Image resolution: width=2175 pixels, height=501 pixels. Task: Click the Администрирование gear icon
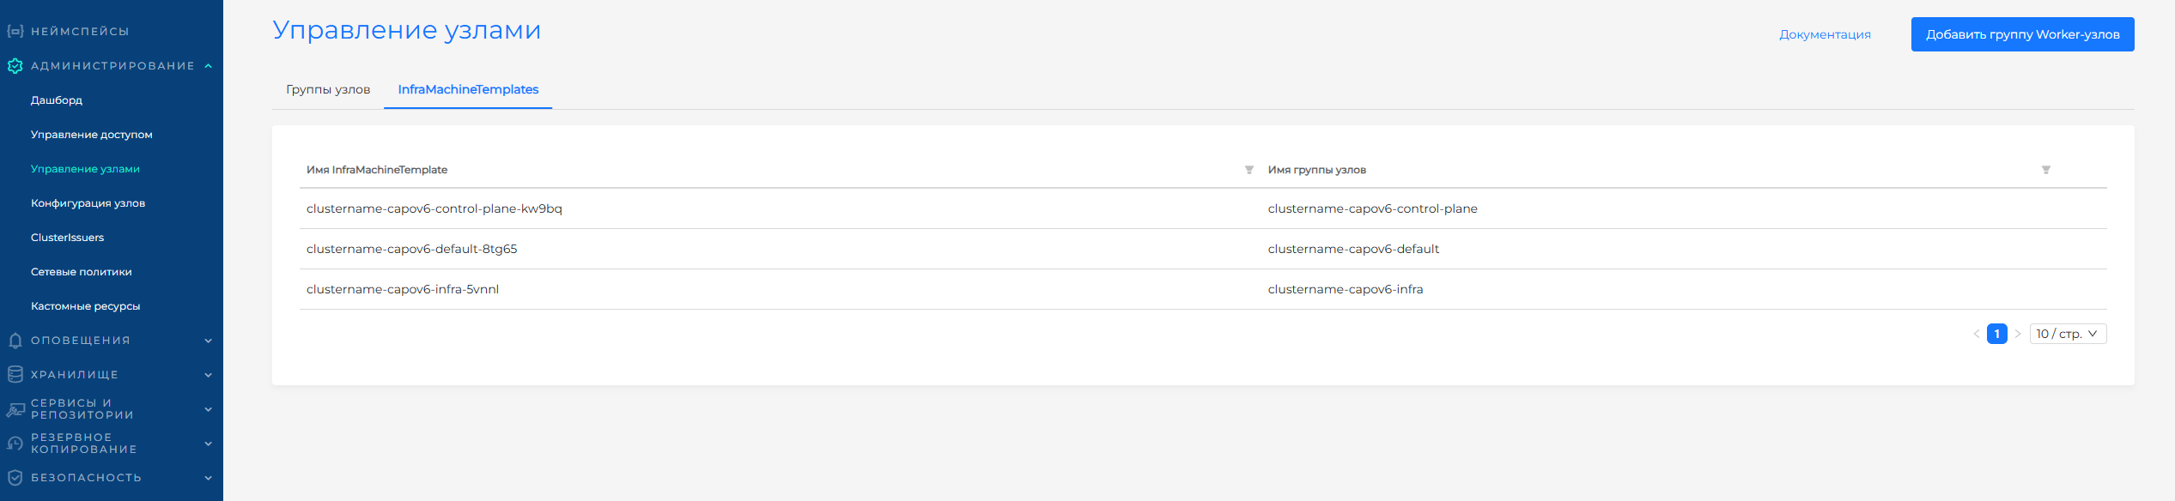(x=15, y=66)
